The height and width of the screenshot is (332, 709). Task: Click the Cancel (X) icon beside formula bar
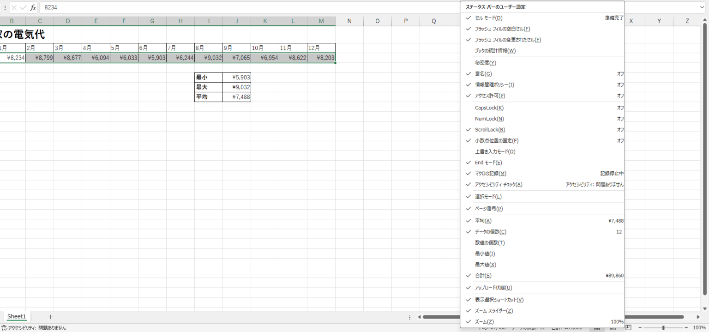click(x=13, y=7)
